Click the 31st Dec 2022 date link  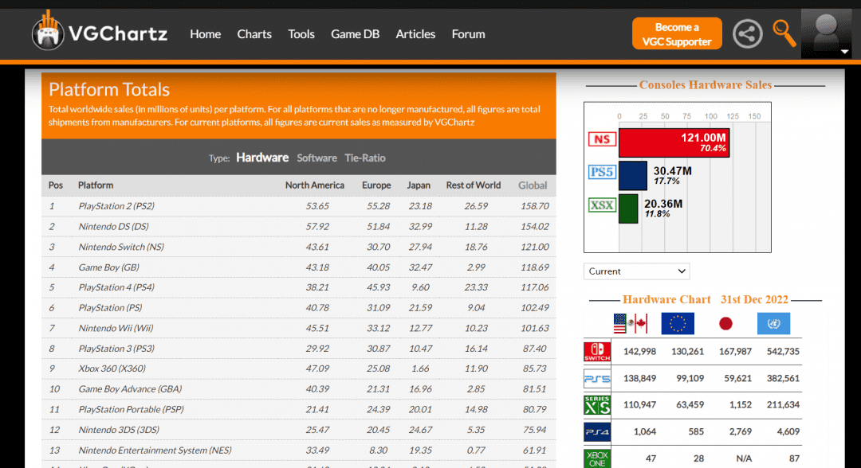pos(754,300)
